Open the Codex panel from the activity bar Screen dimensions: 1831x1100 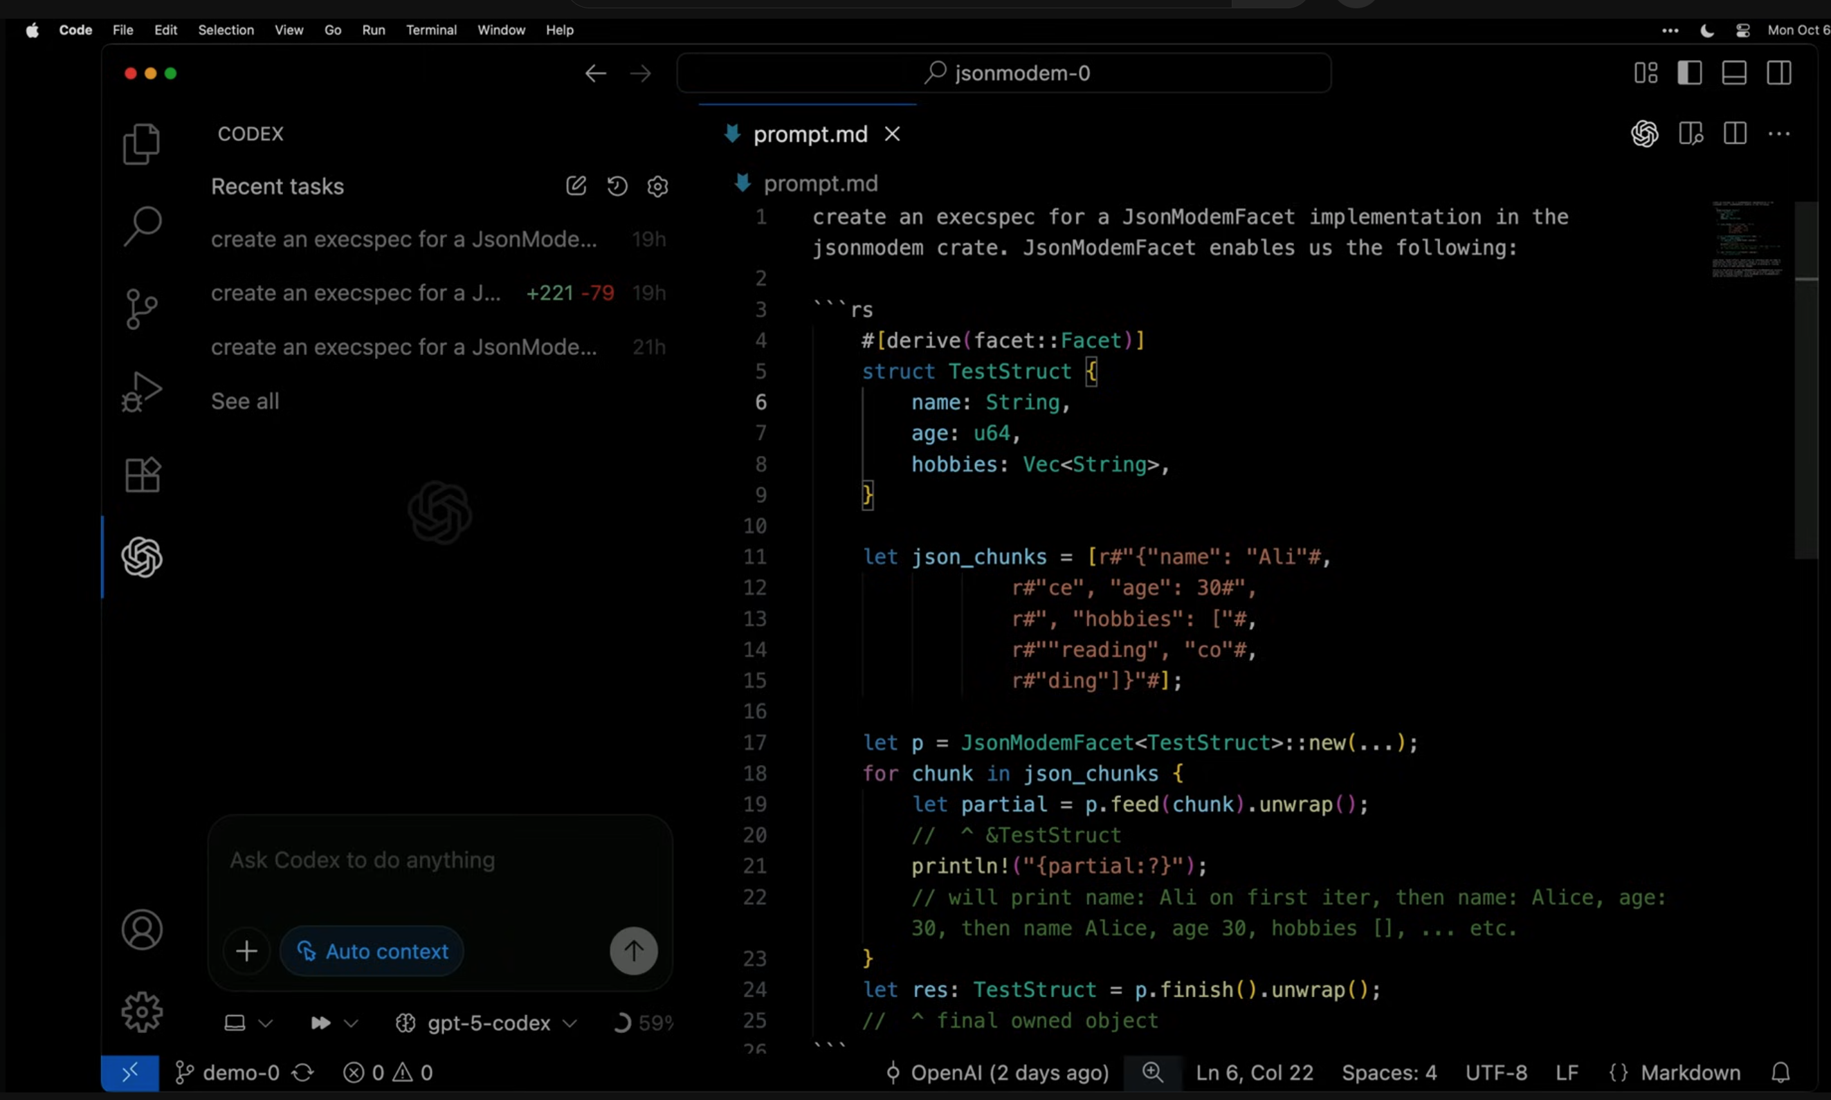pos(142,557)
